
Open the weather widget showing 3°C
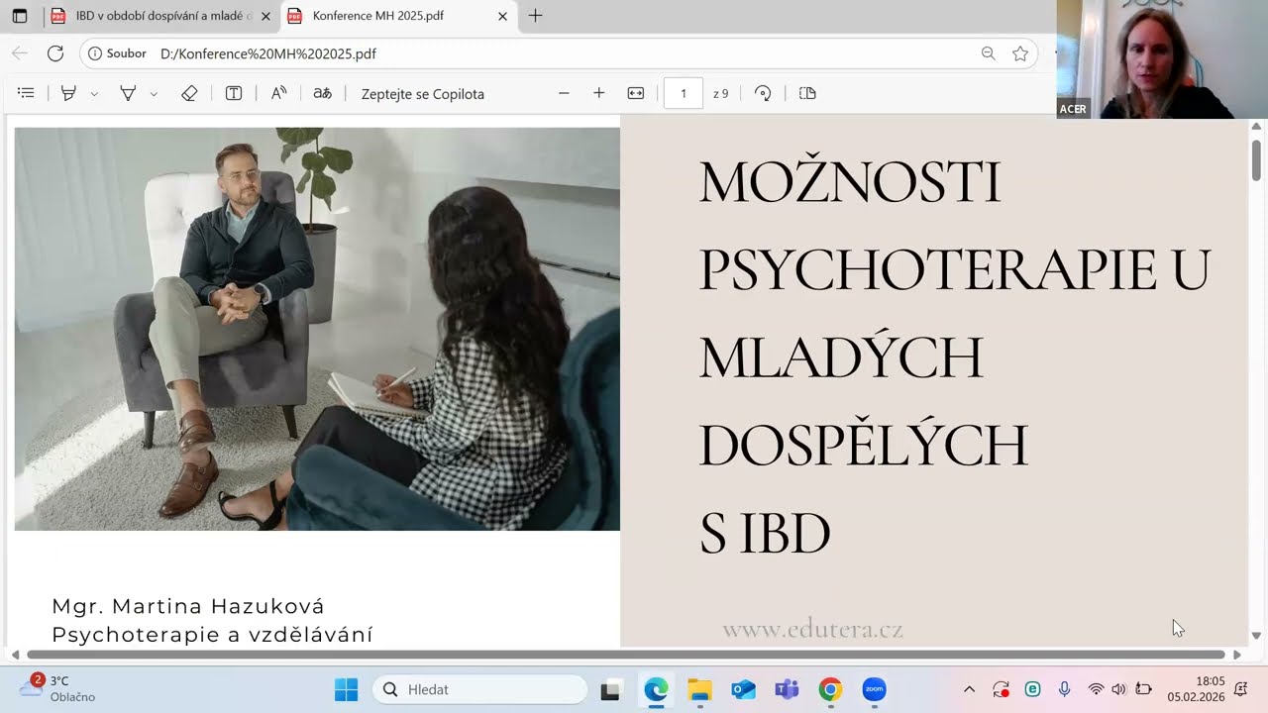(57, 689)
